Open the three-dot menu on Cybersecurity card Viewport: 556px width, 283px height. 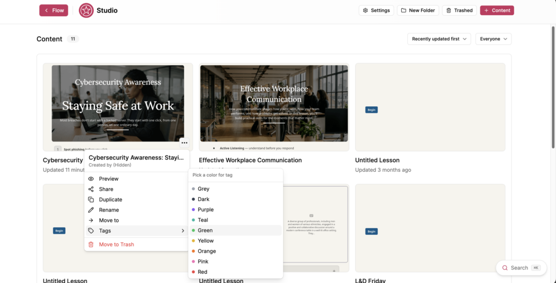pyautogui.click(x=184, y=143)
